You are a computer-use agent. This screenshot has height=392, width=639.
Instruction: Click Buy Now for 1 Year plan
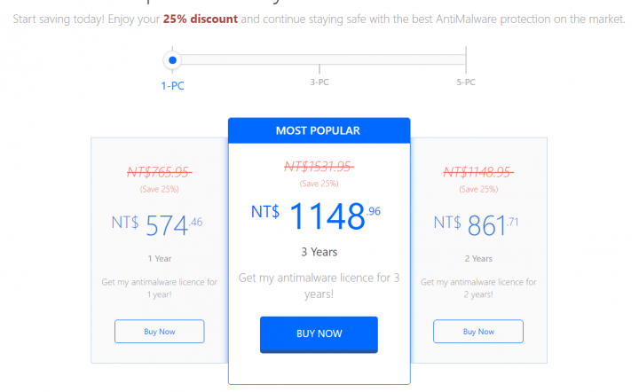159,332
